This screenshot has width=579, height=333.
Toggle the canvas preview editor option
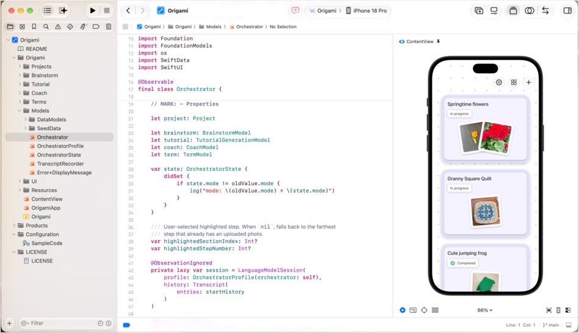pyautogui.click(x=513, y=11)
